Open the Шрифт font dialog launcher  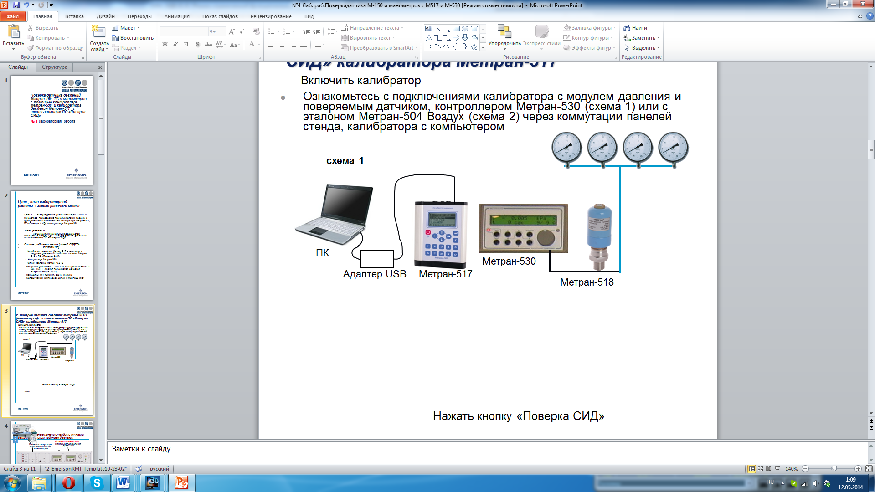click(x=260, y=57)
